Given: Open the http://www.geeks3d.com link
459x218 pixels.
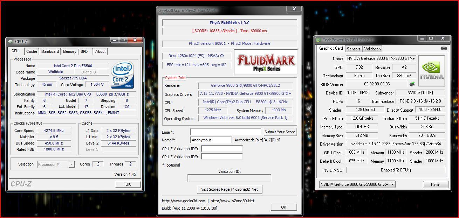Looking at the screenshot, I should click(x=184, y=201).
